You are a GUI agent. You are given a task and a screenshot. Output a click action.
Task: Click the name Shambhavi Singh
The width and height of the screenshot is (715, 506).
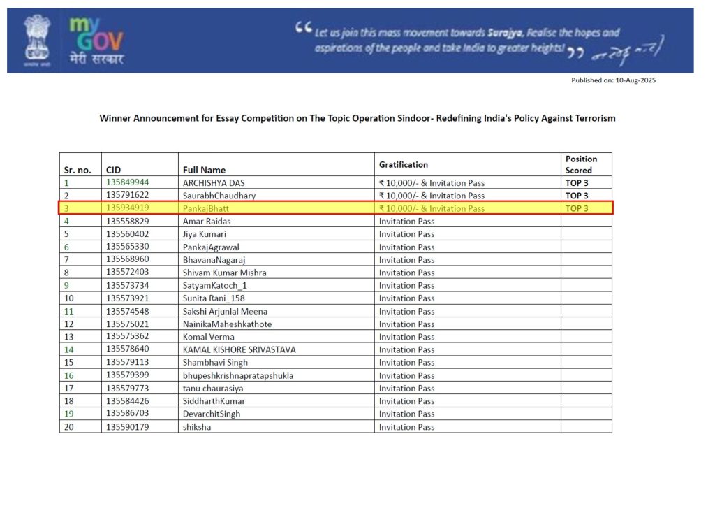[215, 363]
